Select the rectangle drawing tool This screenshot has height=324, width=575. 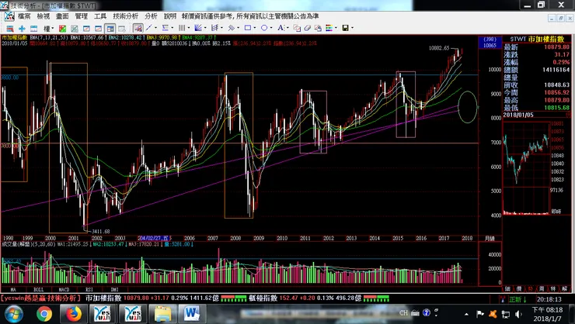click(x=248, y=28)
